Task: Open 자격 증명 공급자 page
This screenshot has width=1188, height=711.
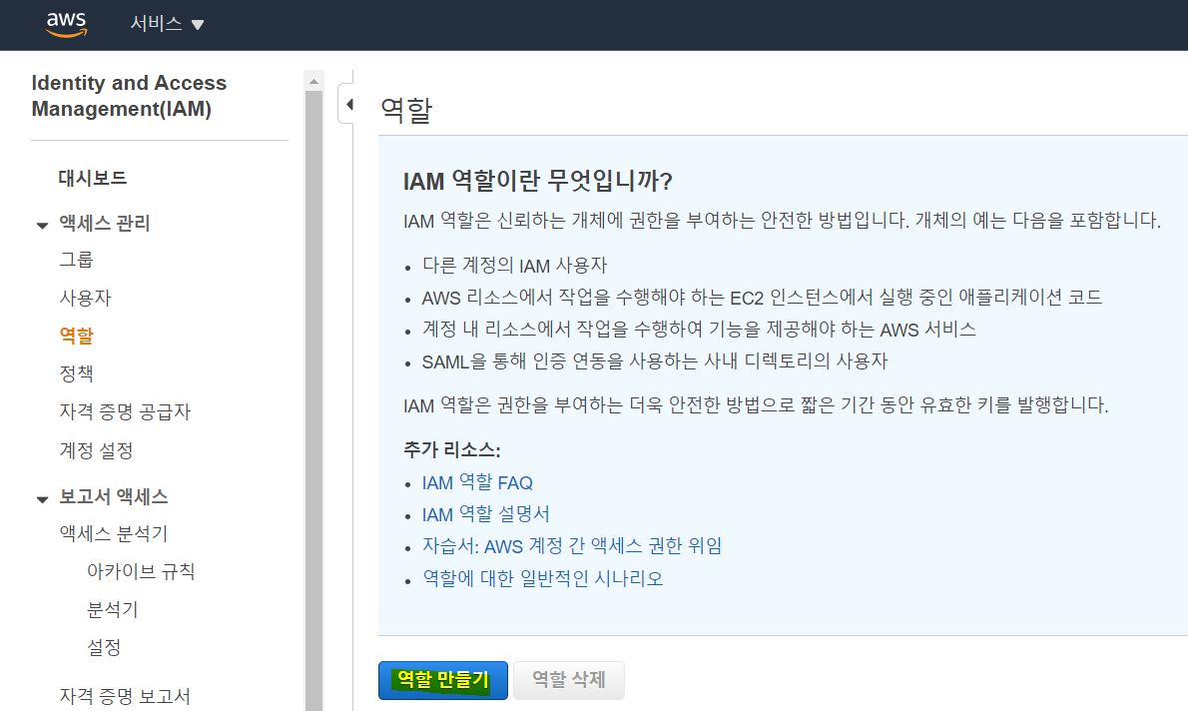Action: (x=125, y=411)
